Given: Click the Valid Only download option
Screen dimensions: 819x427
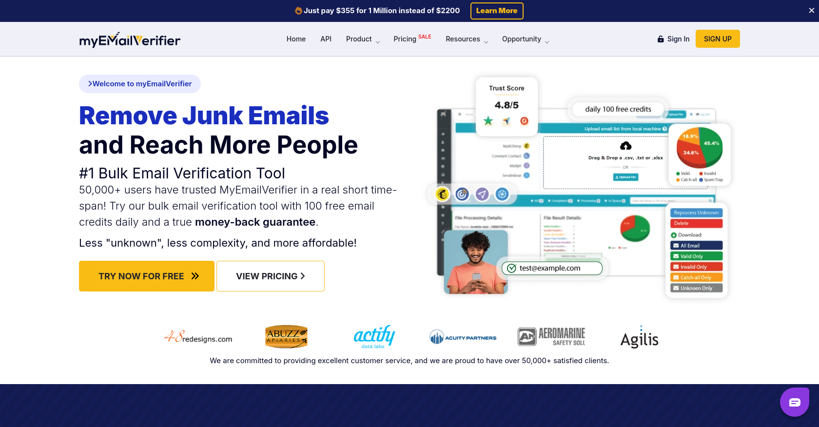Looking at the screenshot, I should [x=696, y=256].
